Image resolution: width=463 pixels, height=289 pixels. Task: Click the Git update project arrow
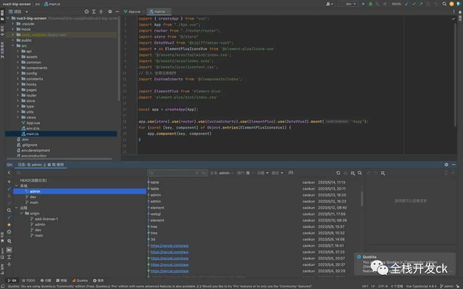pyautogui.click(x=407, y=4)
